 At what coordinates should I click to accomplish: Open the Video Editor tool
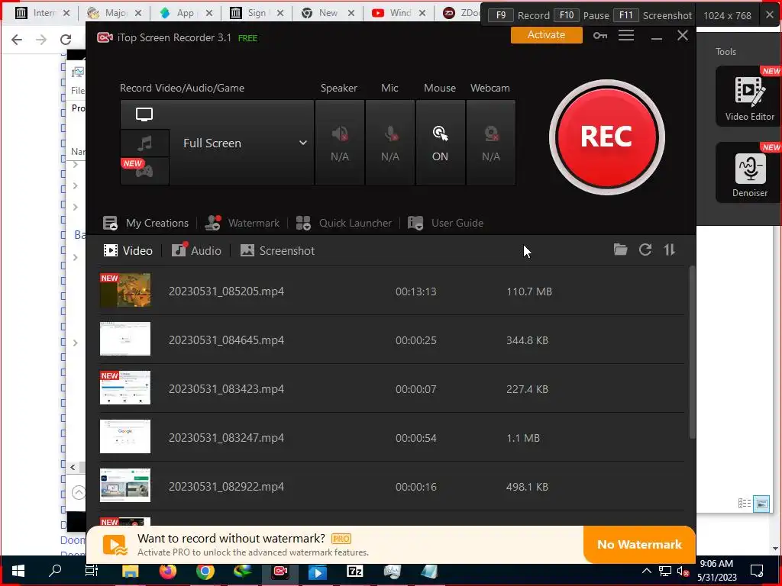point(749,96)
